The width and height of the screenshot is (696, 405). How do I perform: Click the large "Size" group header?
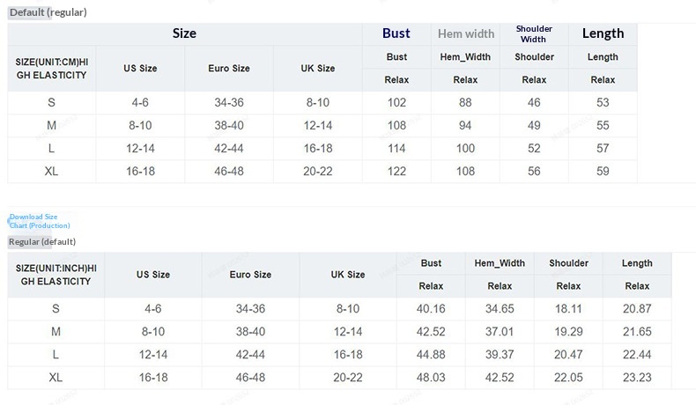click(184, 33)
